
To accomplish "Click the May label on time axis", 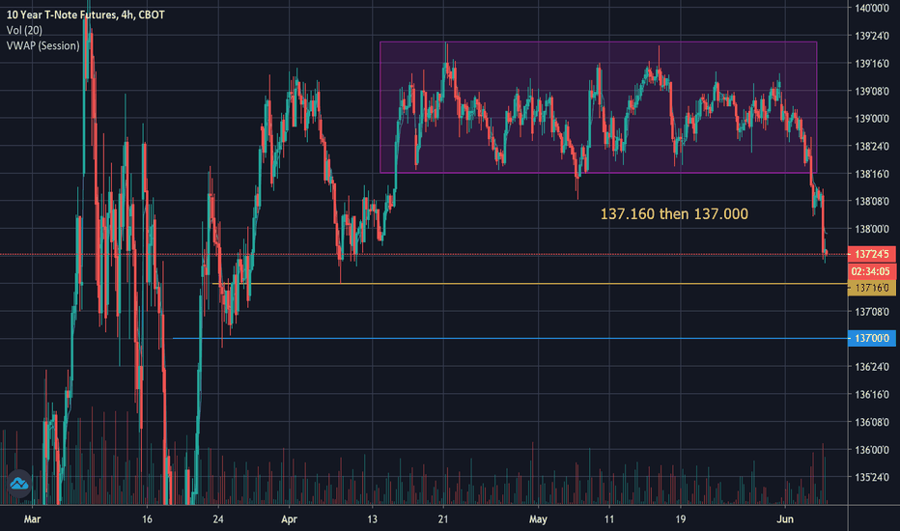I will pos(538,519).
